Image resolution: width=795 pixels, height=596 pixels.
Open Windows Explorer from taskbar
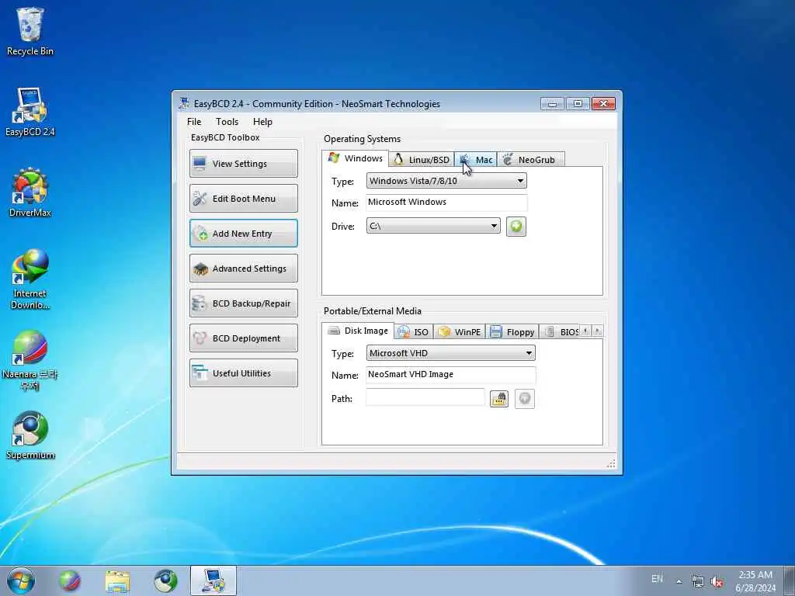118,580
